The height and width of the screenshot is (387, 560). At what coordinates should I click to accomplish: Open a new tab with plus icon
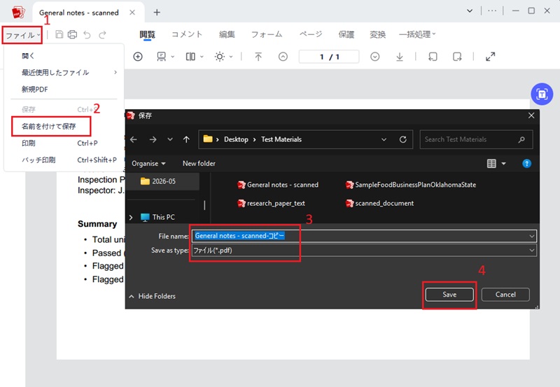coord(157,13)
